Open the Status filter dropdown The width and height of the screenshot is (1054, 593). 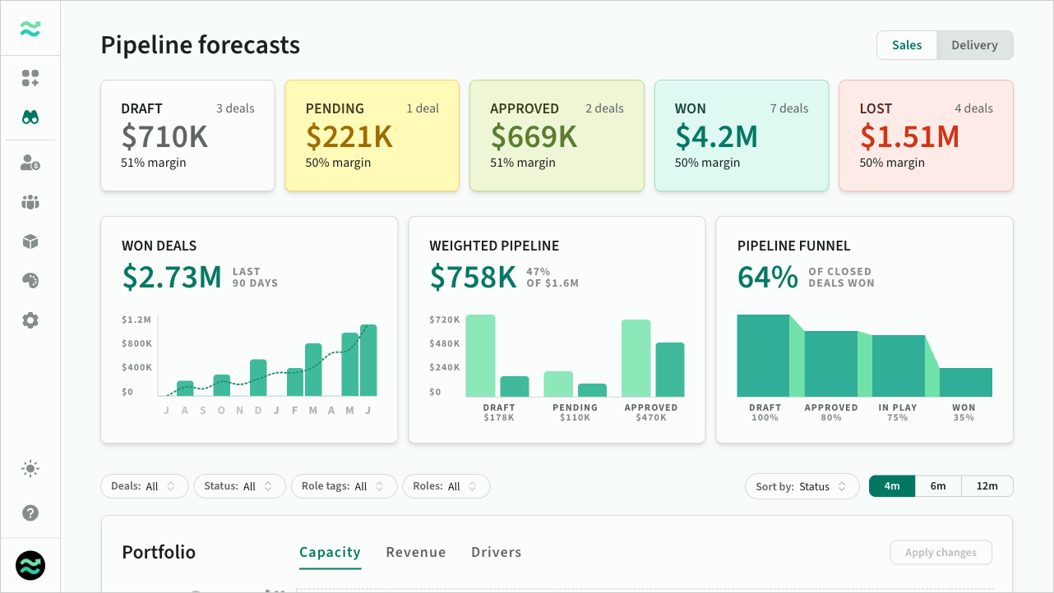239,486
